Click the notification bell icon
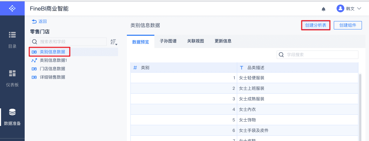Screen dimensions: 369x141 324,8
